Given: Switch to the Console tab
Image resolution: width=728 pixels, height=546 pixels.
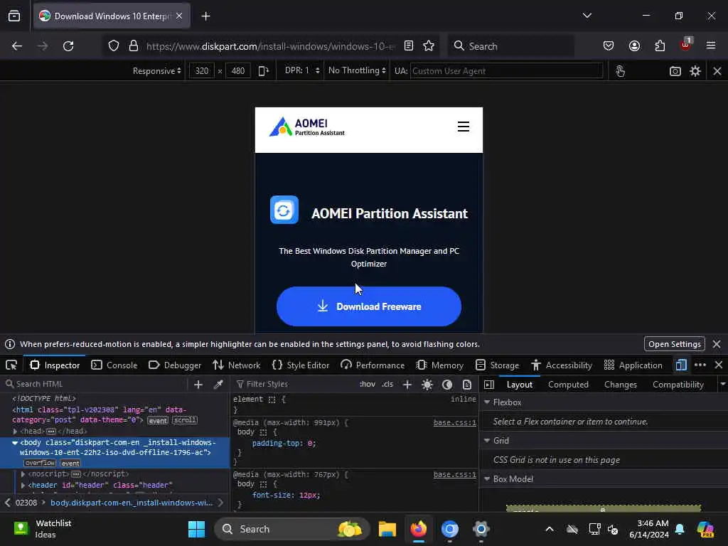Looking at the screenshot, I should 114,365.
